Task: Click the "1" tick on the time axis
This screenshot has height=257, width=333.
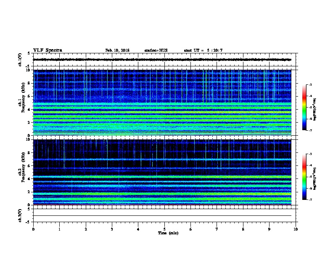Action: click(59, 229)
